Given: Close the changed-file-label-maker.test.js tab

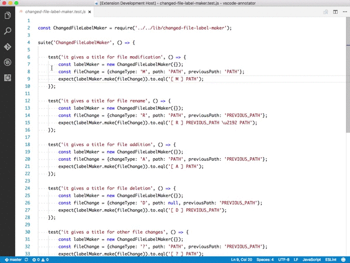Looking at the screenshot, I should coord(90,12).
